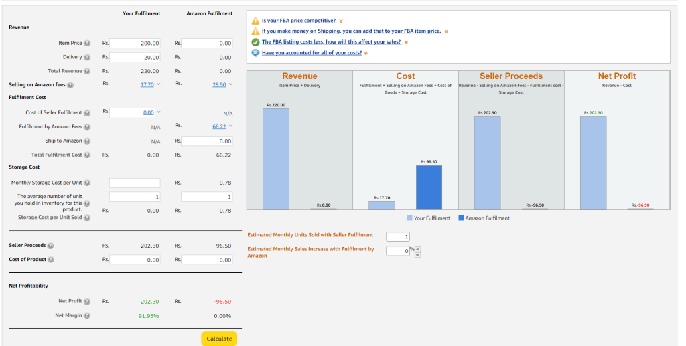Click help icon for Monthly Storage Cost per Unit
The width and height of the screenshot is (686, 346).
87,183
